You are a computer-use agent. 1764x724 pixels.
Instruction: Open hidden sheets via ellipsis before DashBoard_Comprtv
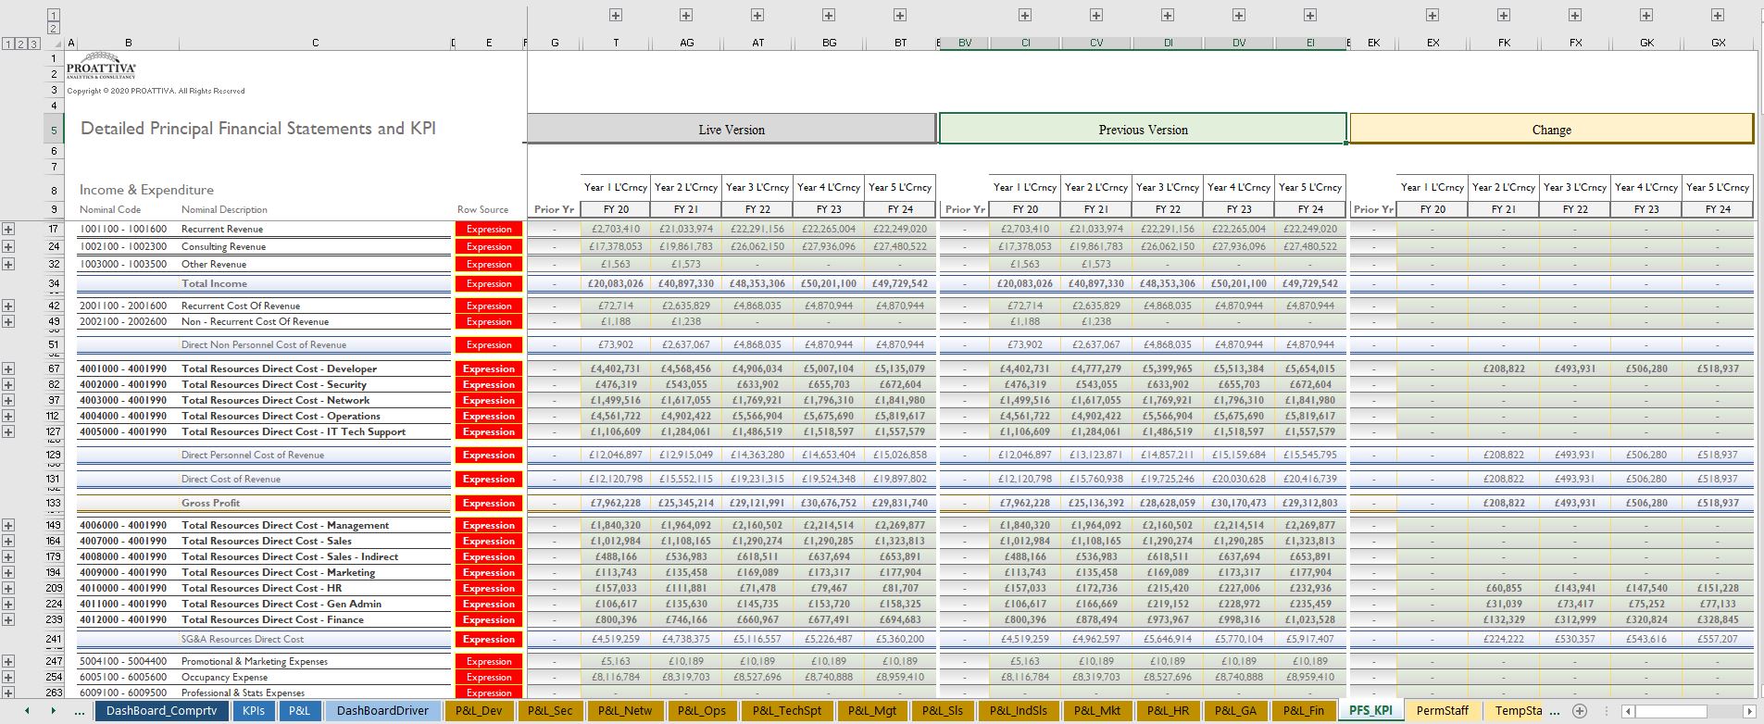80,711
